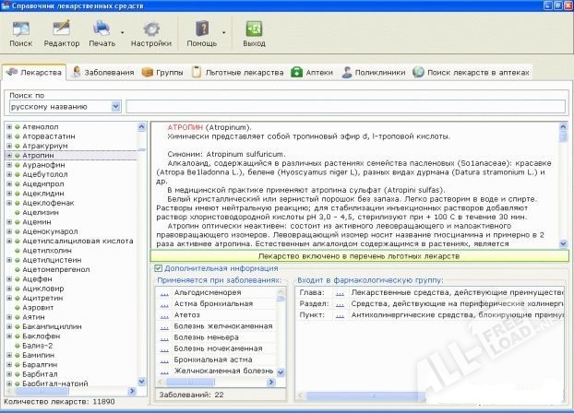The height and width of the screenshot is (413, 574).
Task: Click ellipsis link beside Астма бронхиальная
Action: click(163, 302)
